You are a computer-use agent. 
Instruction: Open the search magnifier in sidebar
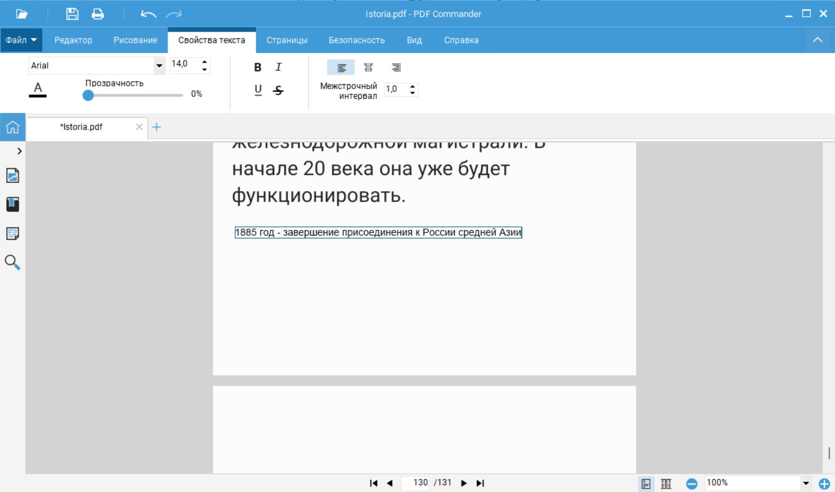coord(12,262)
